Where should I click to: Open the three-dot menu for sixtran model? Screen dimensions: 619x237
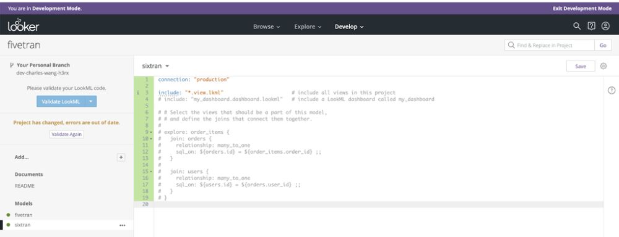pyautogui.click(x=122, y=225)
